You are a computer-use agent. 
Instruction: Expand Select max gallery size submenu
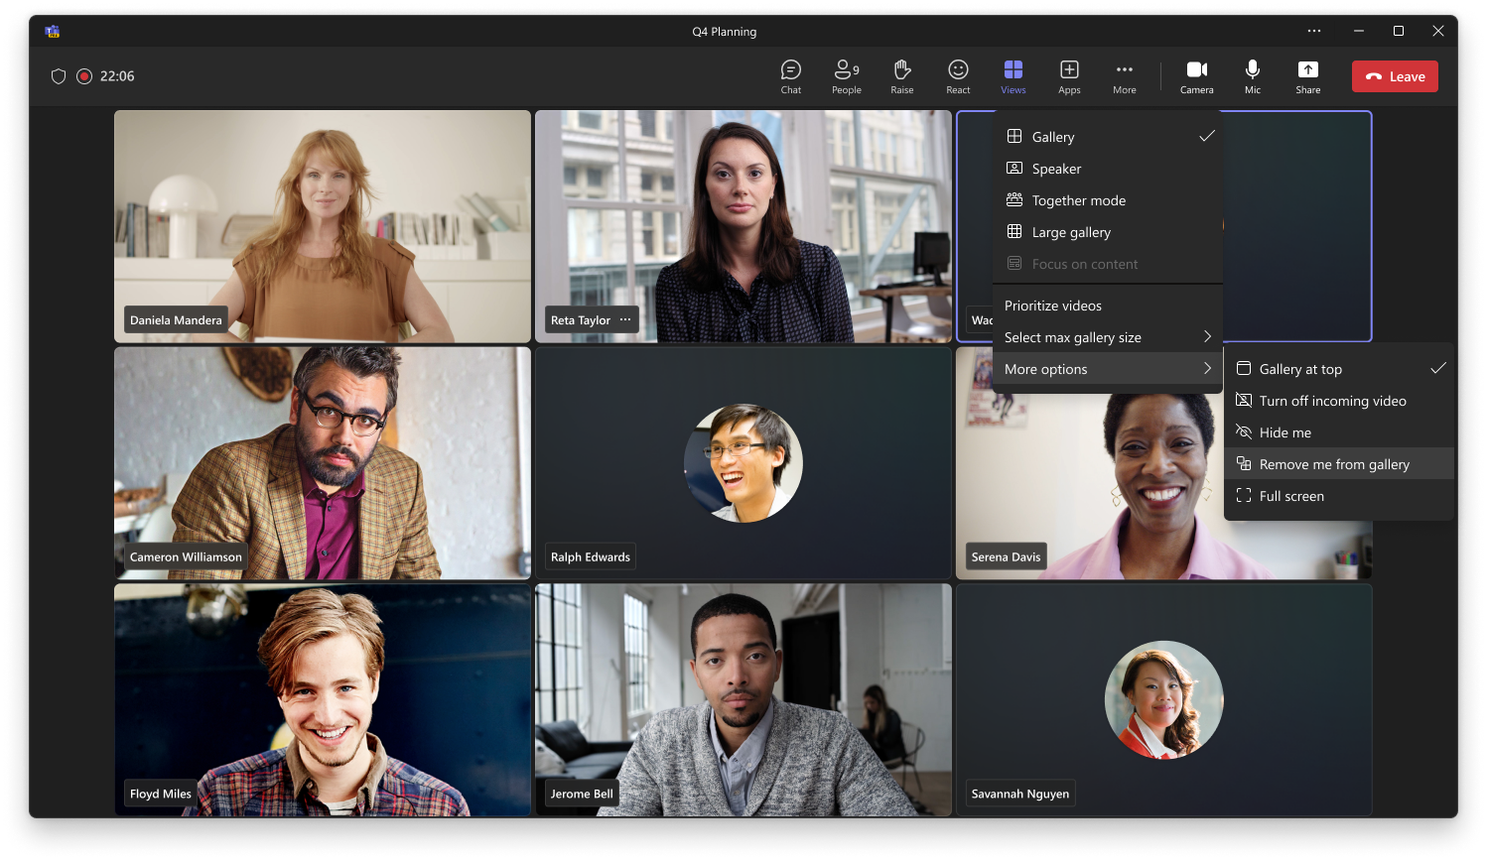click(1107, 337)
